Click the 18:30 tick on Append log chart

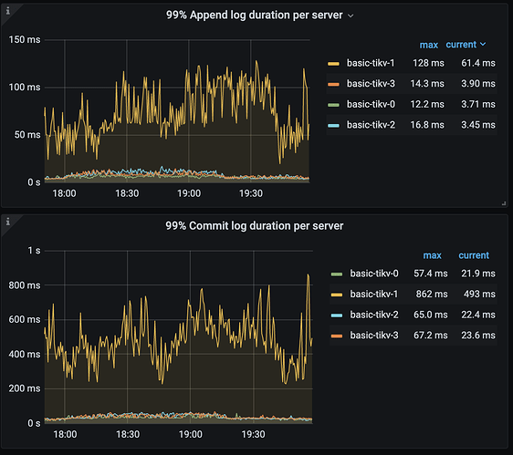pyautogui.click(x=127, y=193)
